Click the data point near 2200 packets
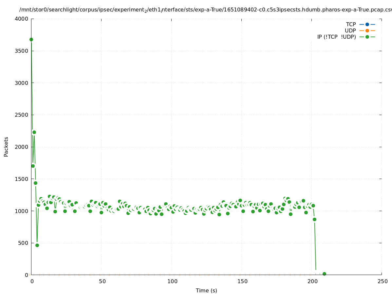The width and height of the screenshot is (392, 295). point(34,132)
